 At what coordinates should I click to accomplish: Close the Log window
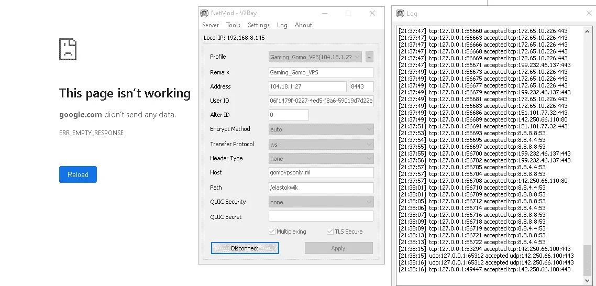coord(589,13)
